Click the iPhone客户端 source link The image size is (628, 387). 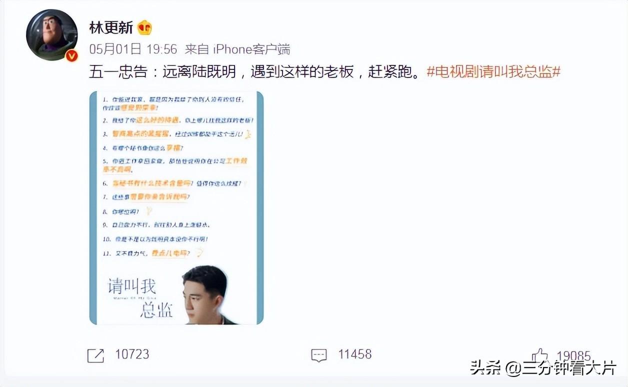[x=251, y=49]
